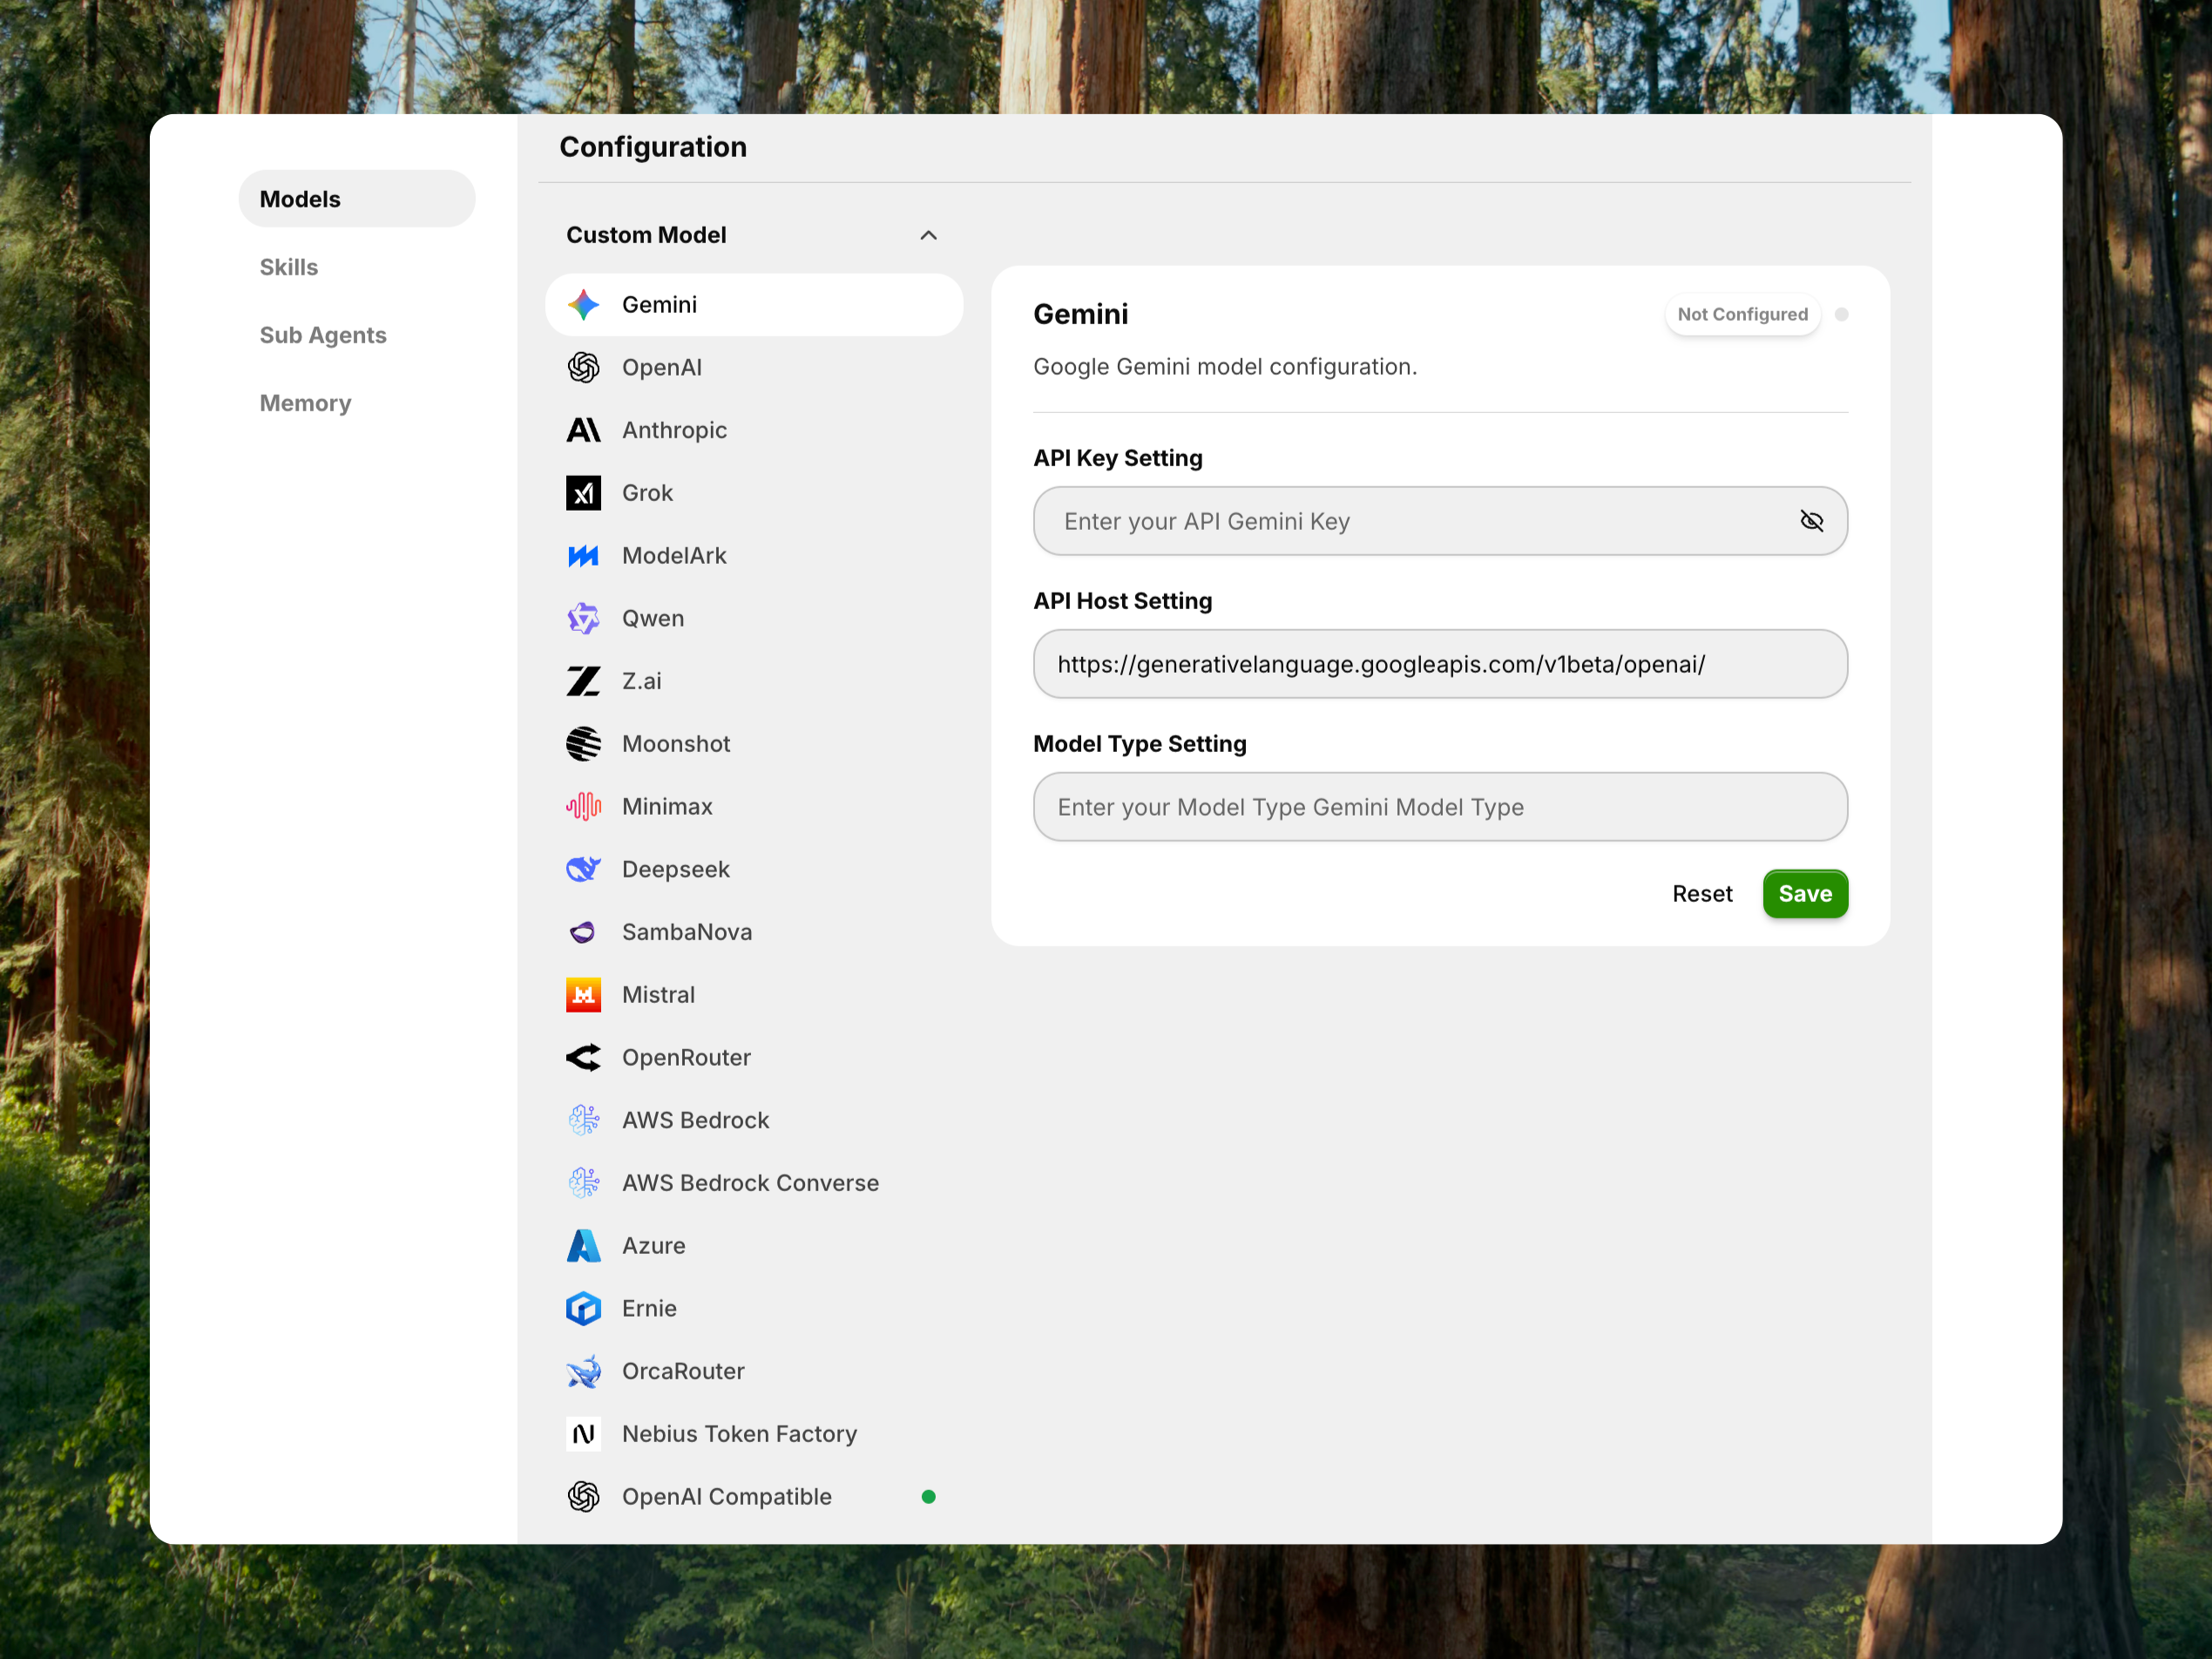This screenshot has height=1659, width=2212.
Task: Choose Anthropic provider label
Action: tap(674, 430)
